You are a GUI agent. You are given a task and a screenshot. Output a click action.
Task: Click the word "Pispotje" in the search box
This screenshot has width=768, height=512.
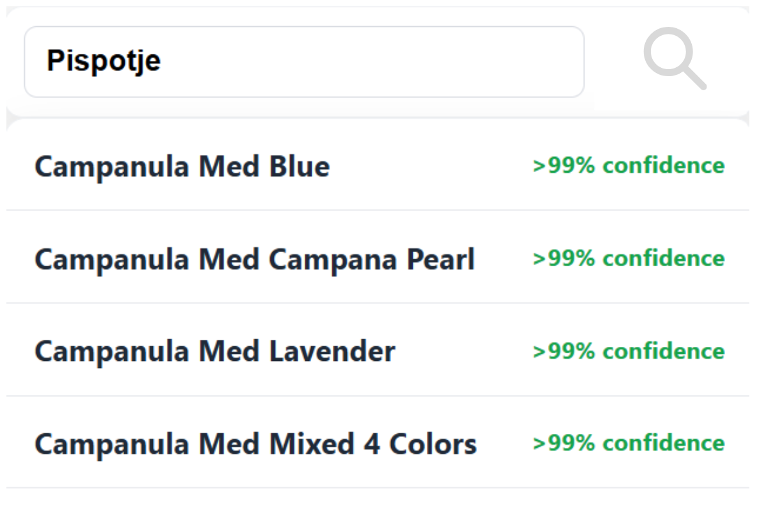click(104, 61)
